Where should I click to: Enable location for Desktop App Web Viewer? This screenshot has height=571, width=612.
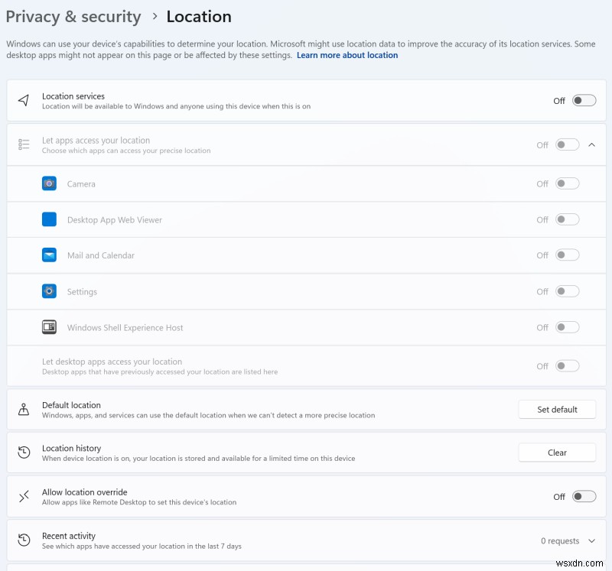coord(568,219)
